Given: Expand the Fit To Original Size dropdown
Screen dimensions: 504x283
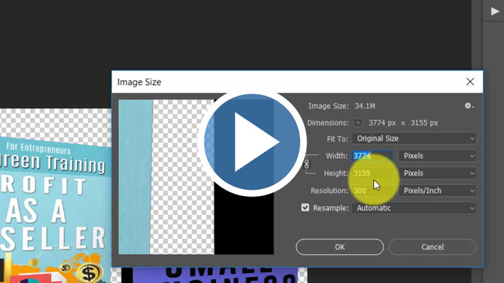Looking at the screenshot, I should [x=414, y=139].
